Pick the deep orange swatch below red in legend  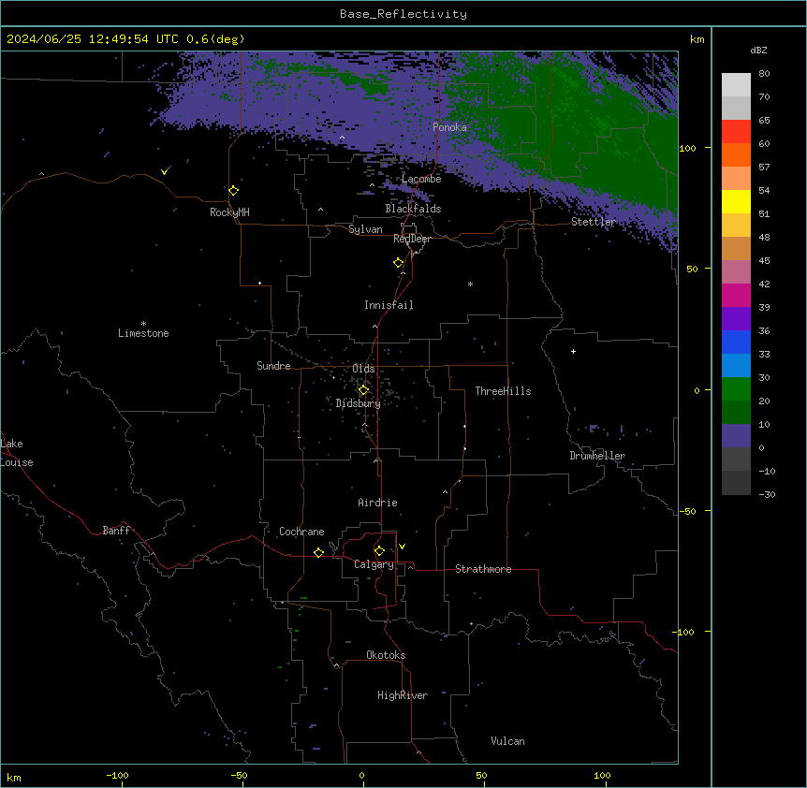[x=736, y=154]
